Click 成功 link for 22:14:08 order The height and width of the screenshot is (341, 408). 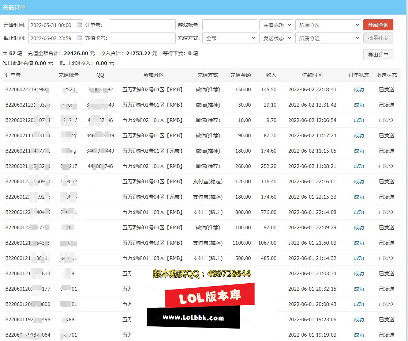pos(359,212)
